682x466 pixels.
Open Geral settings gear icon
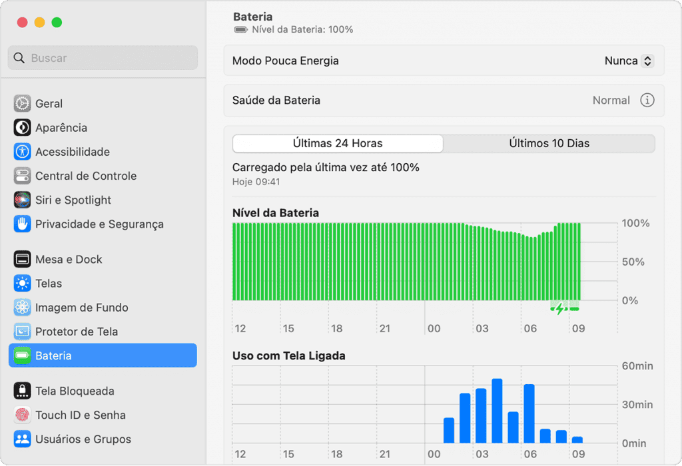[x=22, y=103]
